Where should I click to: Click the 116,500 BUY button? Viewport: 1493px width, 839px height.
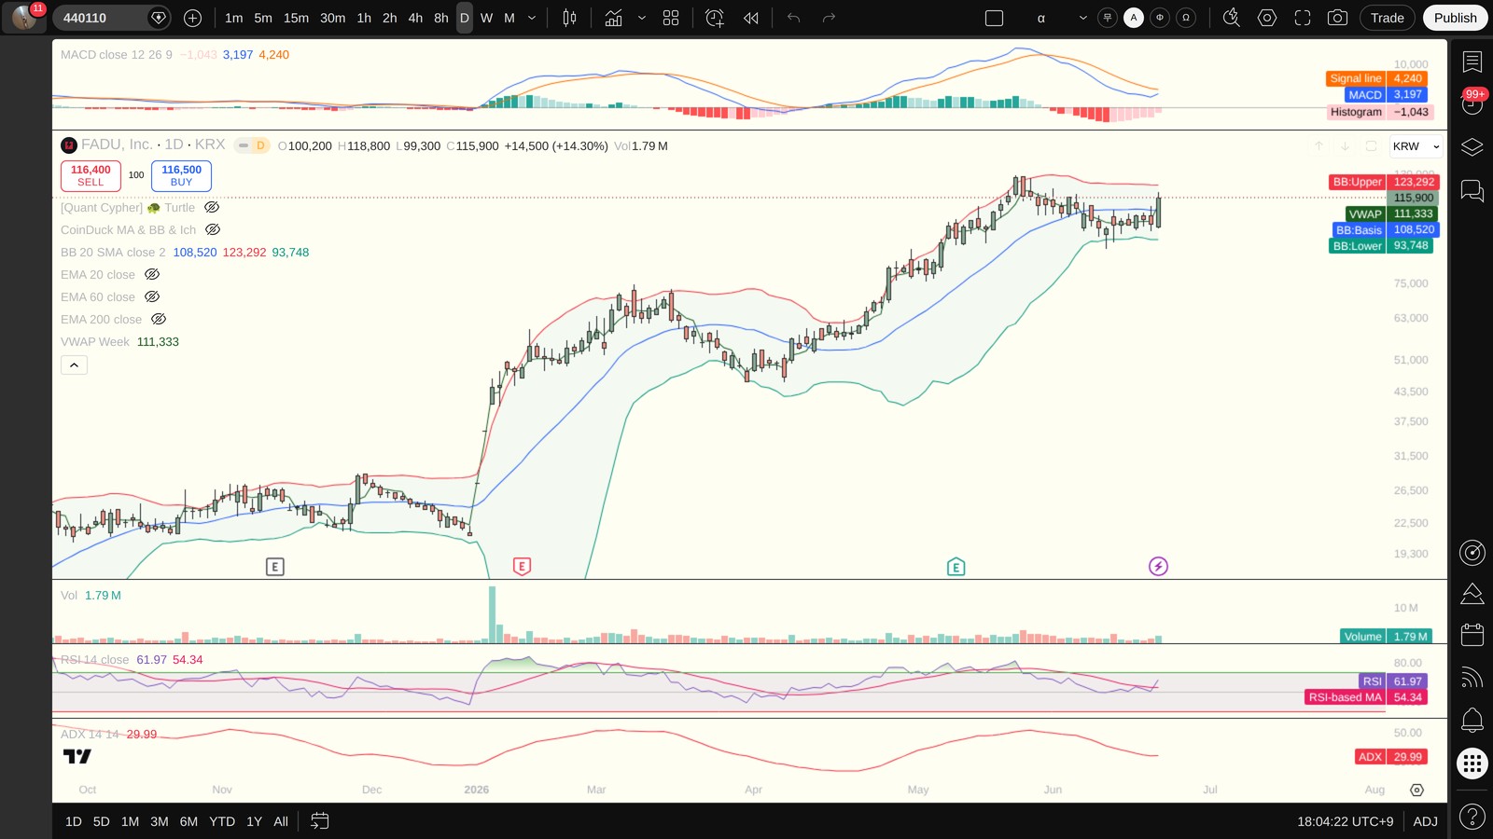(x=181, y=175)
